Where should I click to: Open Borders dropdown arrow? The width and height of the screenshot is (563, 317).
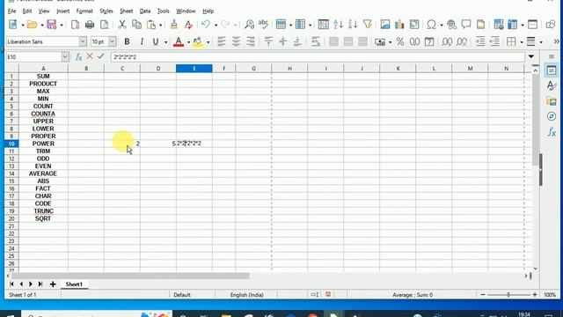click(x=522, y=42)
